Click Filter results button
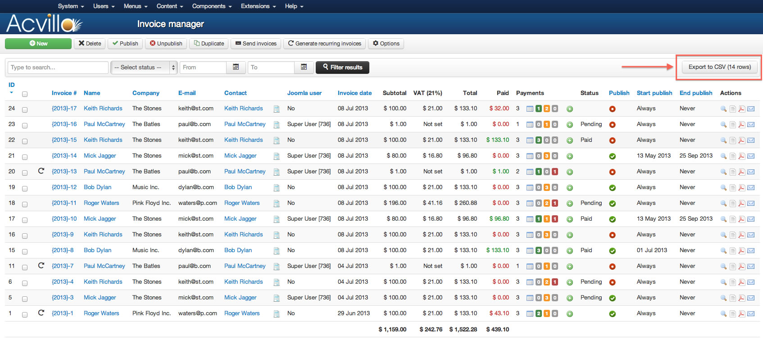The width and height of the screenshot is (763, 340). pos(342,67)
